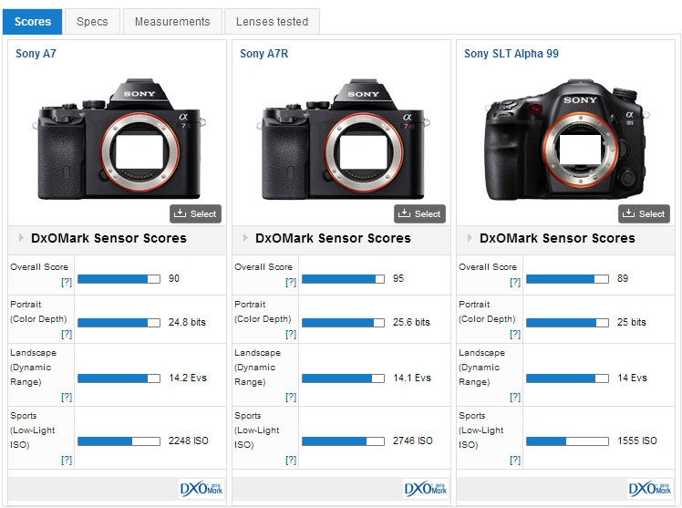Click the Select button for Sony A7
This screenshot has width=682, height=508.
(195, 213)
